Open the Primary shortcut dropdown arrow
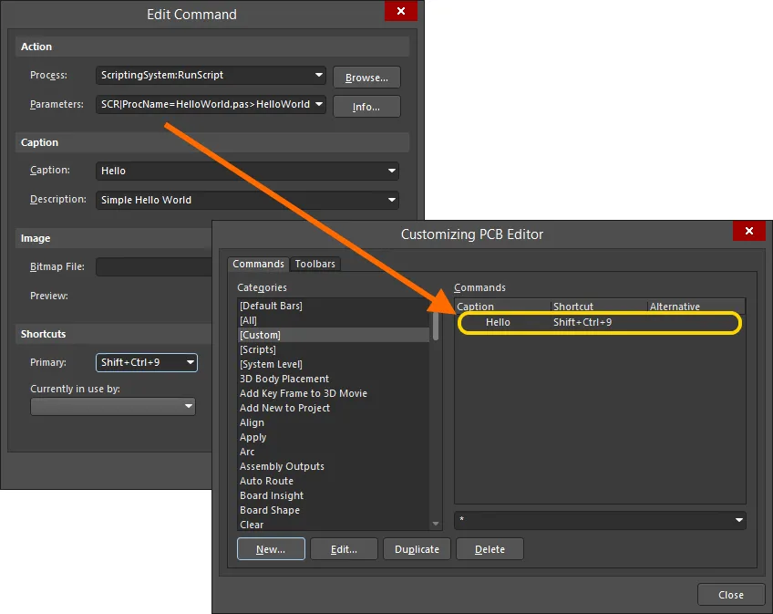Screen dimensions: 773x614 [191, 362]
